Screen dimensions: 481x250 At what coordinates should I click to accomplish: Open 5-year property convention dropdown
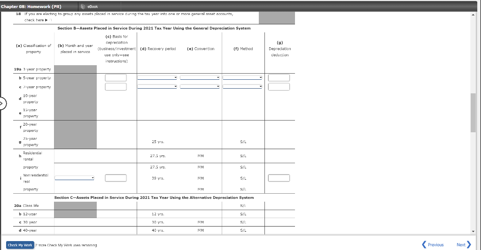coord(200,77)
